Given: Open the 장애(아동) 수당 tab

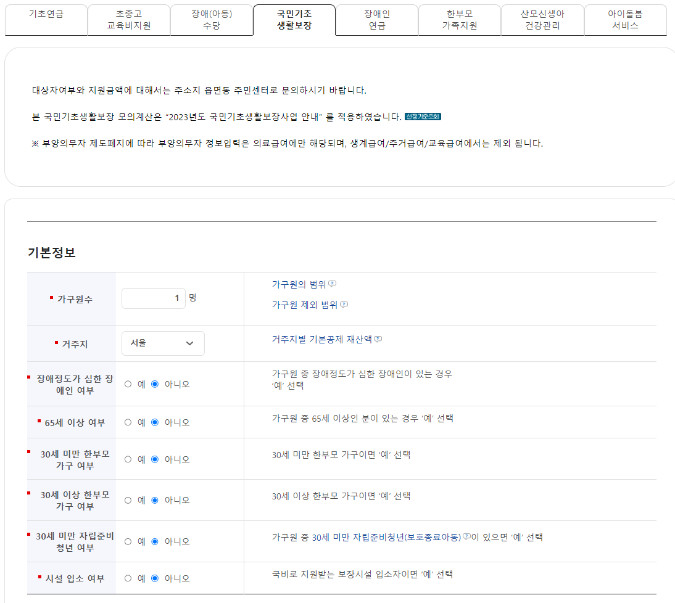Looking at the screenshot, I should point(211,20).
